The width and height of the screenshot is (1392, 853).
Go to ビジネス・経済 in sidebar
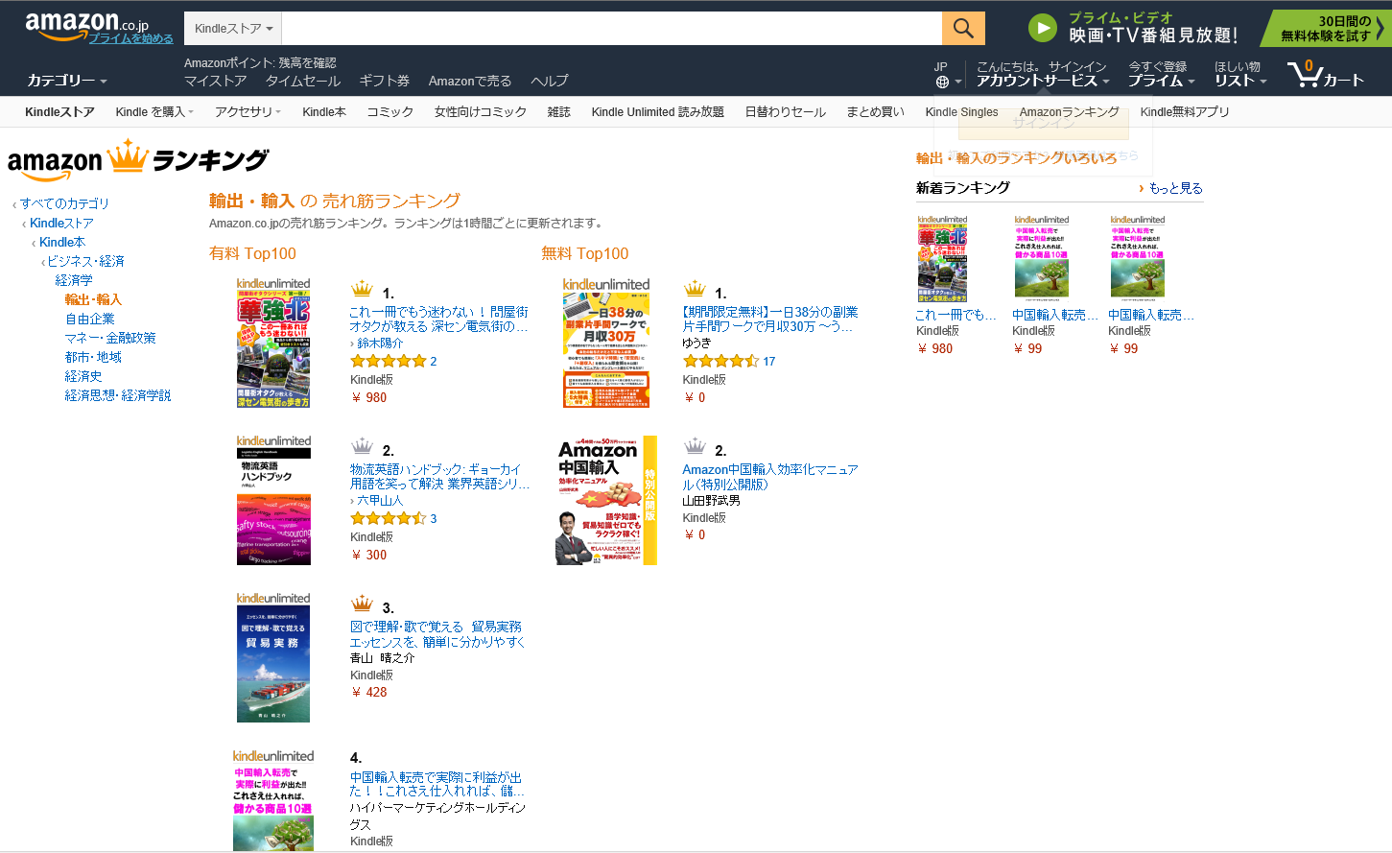pos(85,261)
